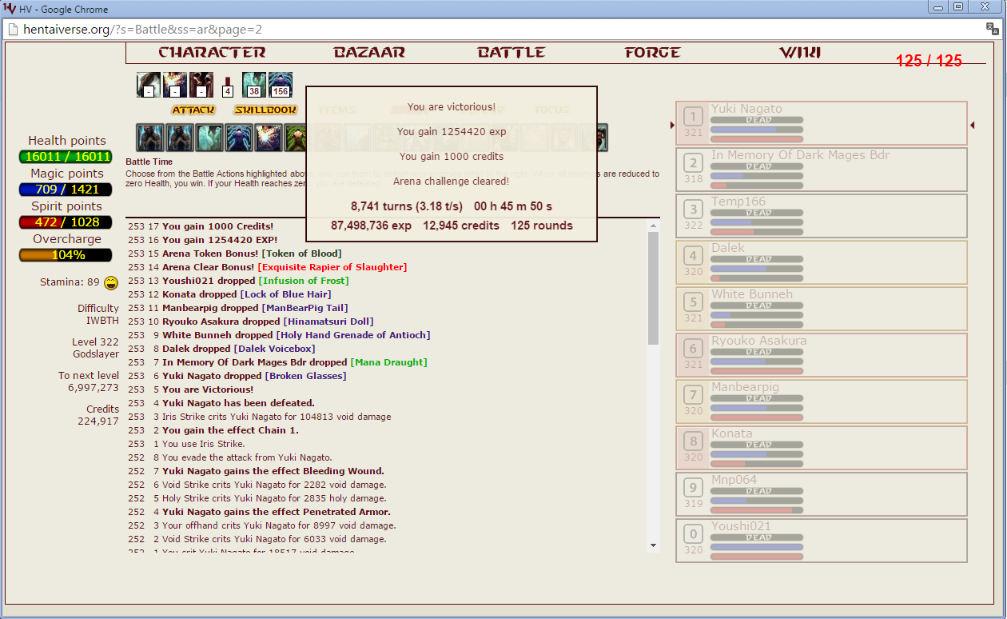Target monster 5 White Bunneh
This screenshot has width=1007, height=619.
coord(822,309)
